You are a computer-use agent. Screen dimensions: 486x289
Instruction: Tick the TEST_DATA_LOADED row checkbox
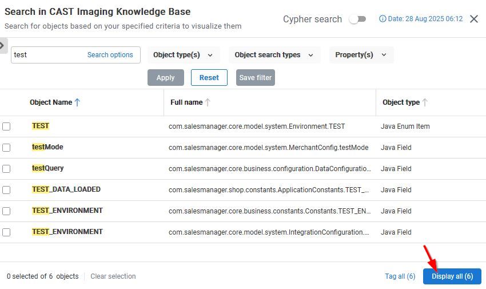tap(6, 190)
